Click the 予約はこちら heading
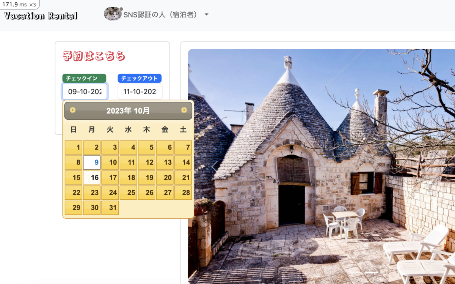455x284 pixels. 94,56
